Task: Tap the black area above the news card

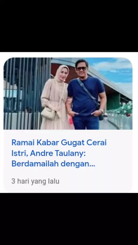Action: tap(69, 26)
